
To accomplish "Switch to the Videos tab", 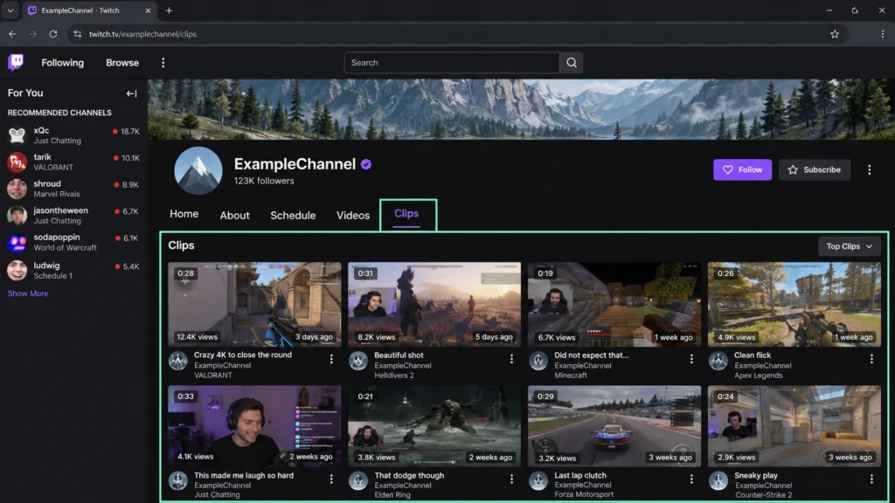I will pos(353,216).
